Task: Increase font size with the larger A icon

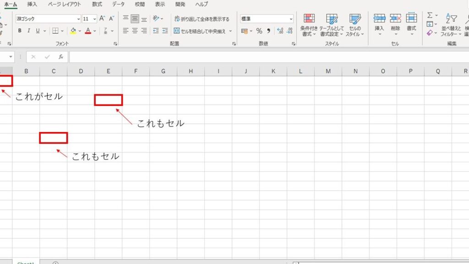Action: click(102, 18)
